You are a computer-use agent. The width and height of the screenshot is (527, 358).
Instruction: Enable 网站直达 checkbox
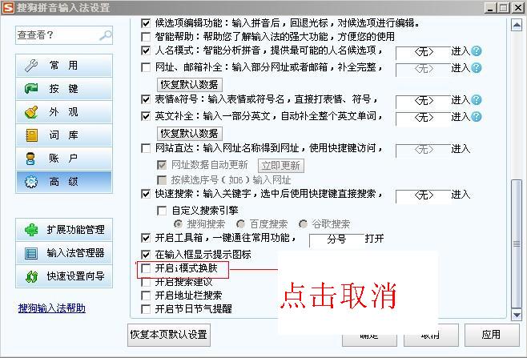point(146,148)
